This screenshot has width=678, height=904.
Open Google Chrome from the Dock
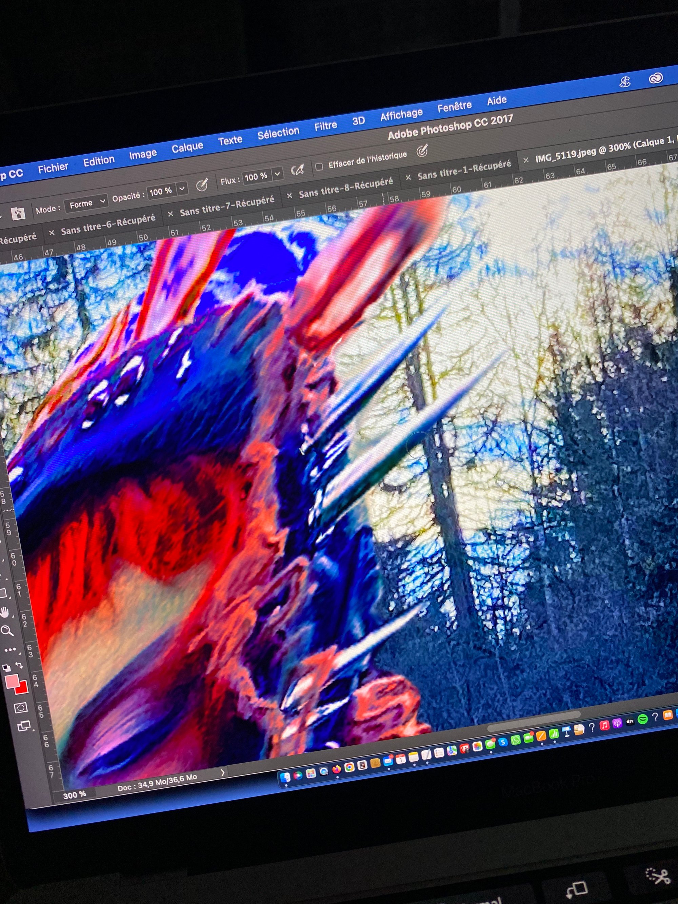pos(350,767)
